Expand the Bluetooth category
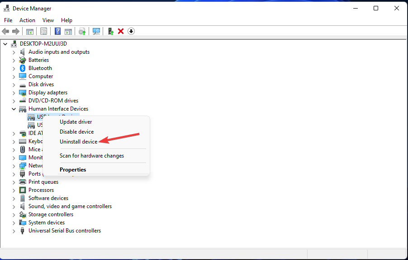Image resolution: width=408 pixels, height=260 pixels. (14, 68)
